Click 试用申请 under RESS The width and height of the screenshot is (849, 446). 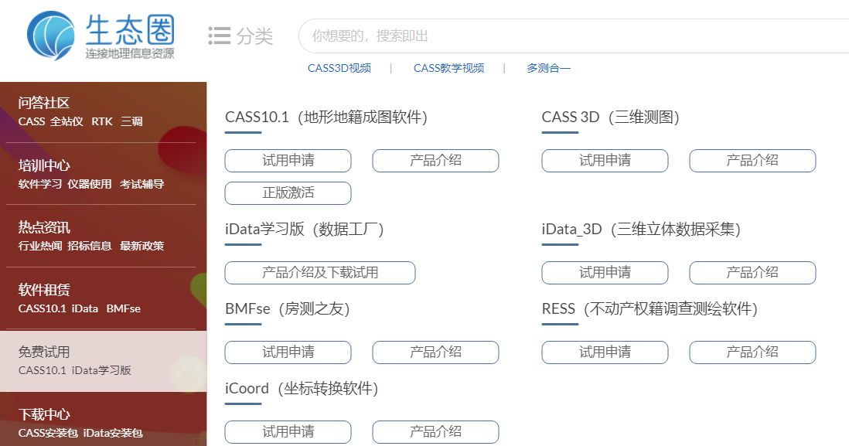pyautogui.click(x=605, y=352)
